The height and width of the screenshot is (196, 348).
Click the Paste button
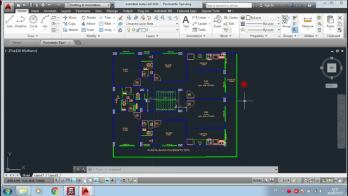pos(330,22)
